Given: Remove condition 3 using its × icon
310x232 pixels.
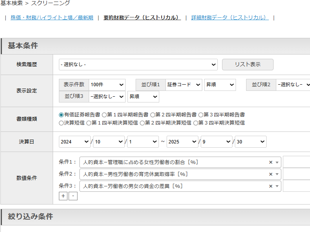Looking at the screenshot, I should pos(271,186).
